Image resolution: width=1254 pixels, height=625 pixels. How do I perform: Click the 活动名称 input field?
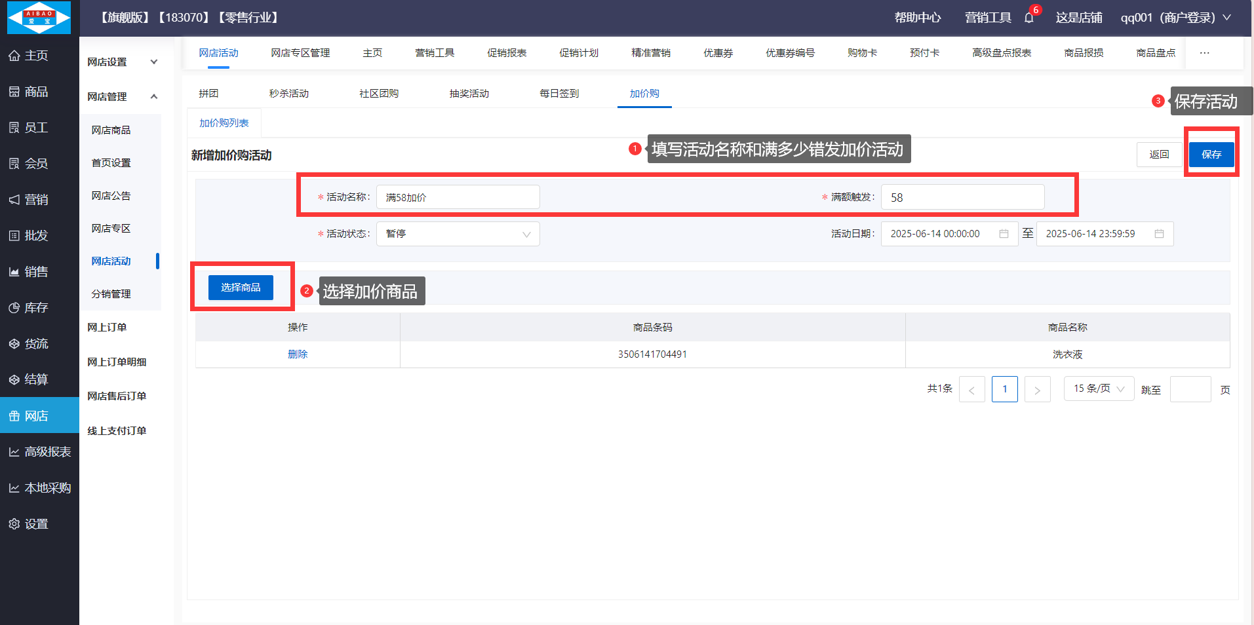(x=458, y=197)
